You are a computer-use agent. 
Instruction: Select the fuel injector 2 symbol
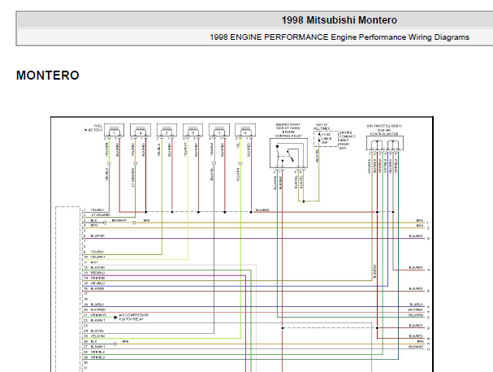click(x=167, y=130)
